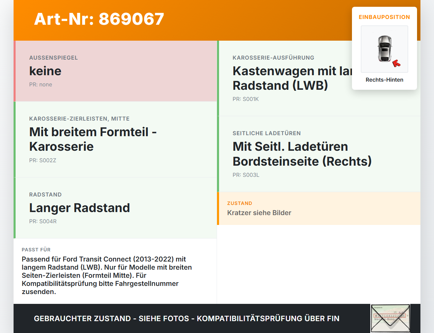Select the RADSTAND label
The width and height of the screenshot is (434, 333).
click(x=45, y=194)
